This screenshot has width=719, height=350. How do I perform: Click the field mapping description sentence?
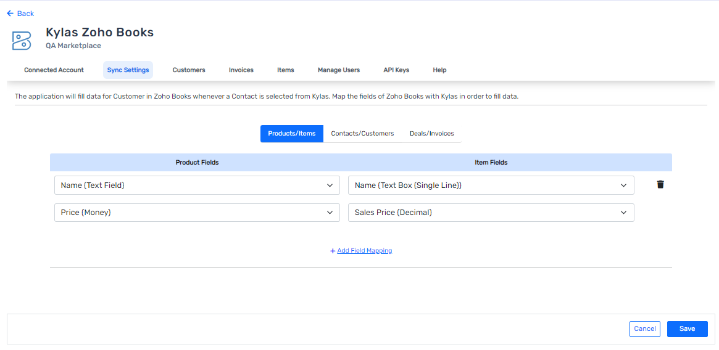coord(267,97)
